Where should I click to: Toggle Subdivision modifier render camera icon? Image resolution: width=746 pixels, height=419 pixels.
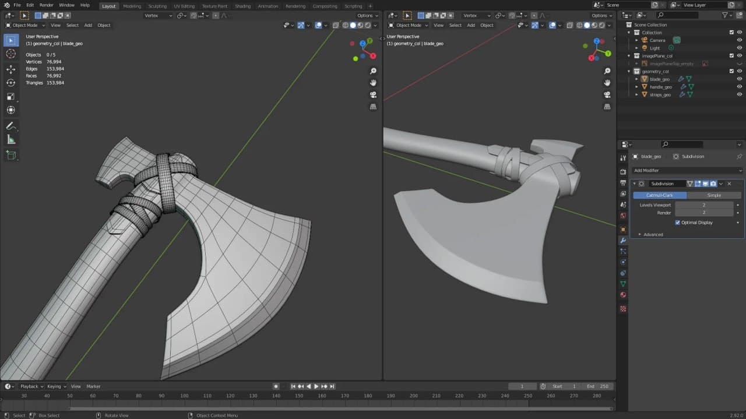point(713,184)
